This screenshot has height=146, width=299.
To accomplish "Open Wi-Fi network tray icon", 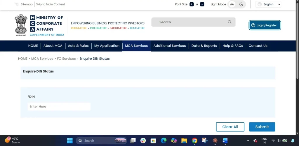I will 273,141.
